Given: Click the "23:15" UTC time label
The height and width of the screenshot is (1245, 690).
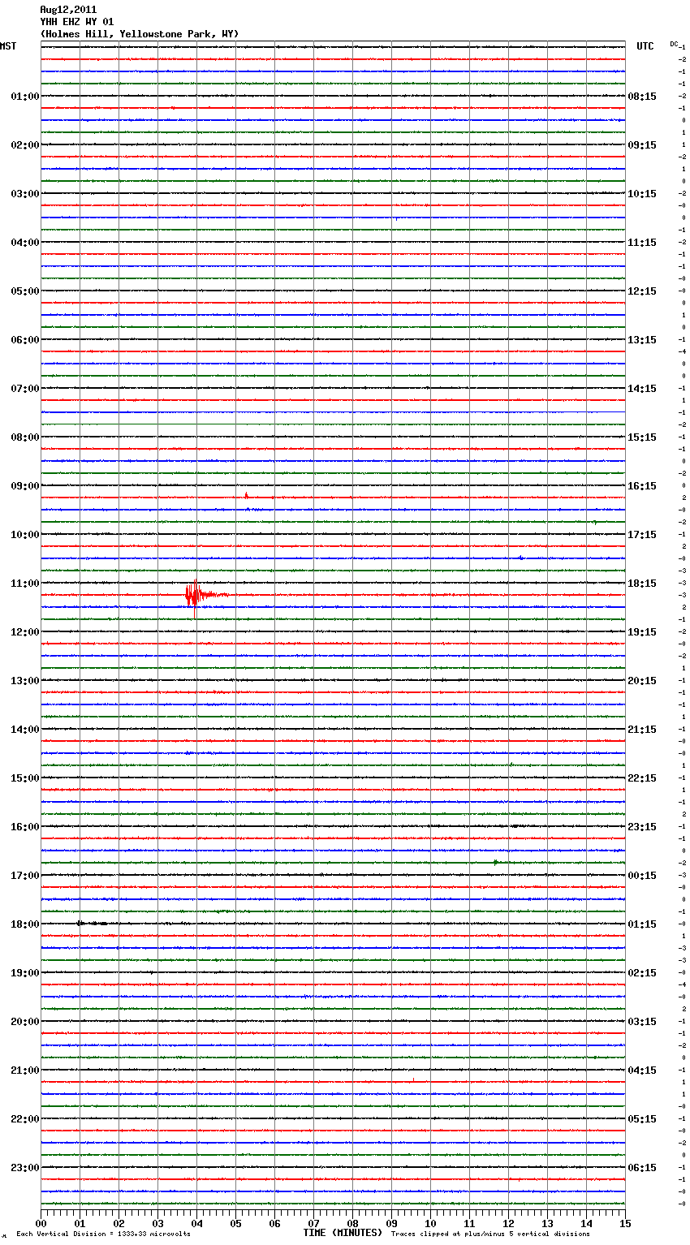Looking at the screenshot, I should [642, 827].
